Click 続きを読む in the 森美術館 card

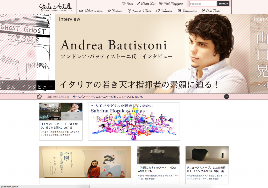(x=213, y=179)
